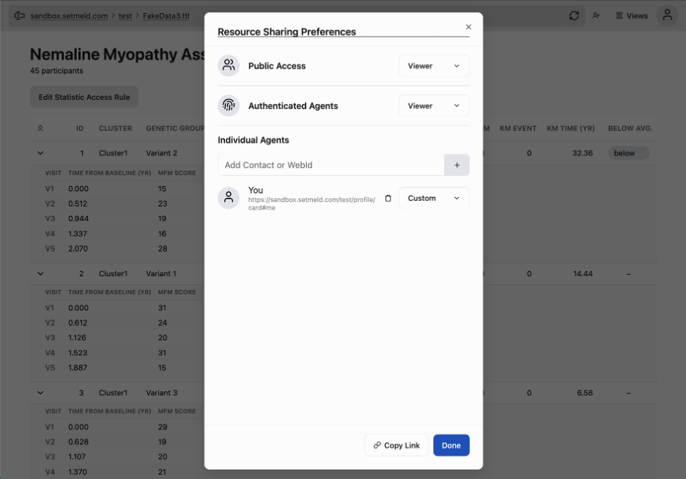Screen dimensions: 686x479
Task: Click the Resource Sharing Preferences title
Action: [x=287, y=32]
